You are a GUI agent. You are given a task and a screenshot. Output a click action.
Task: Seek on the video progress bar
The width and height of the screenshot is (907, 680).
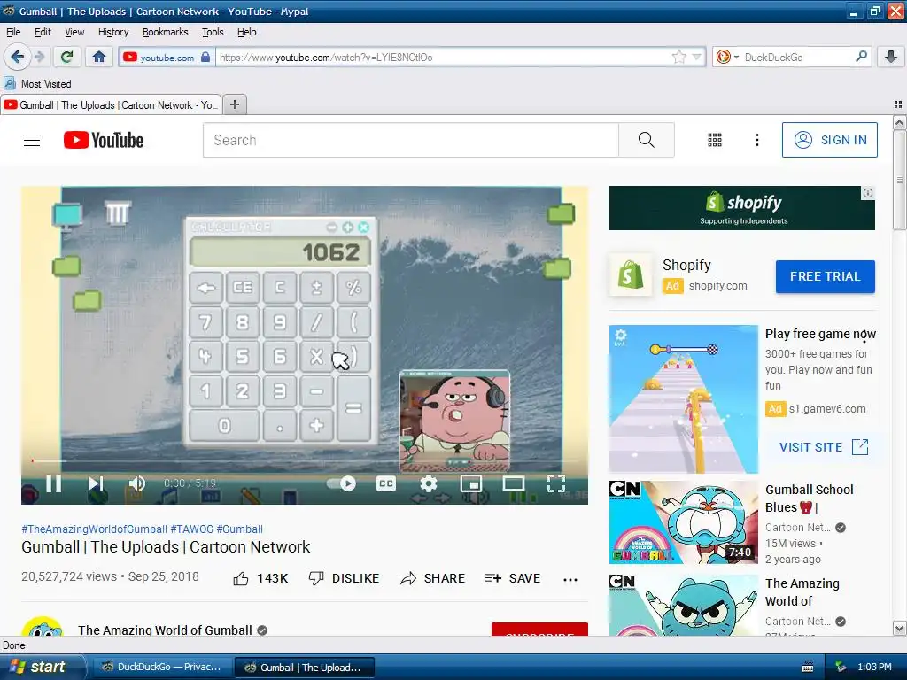click(305, 460)
